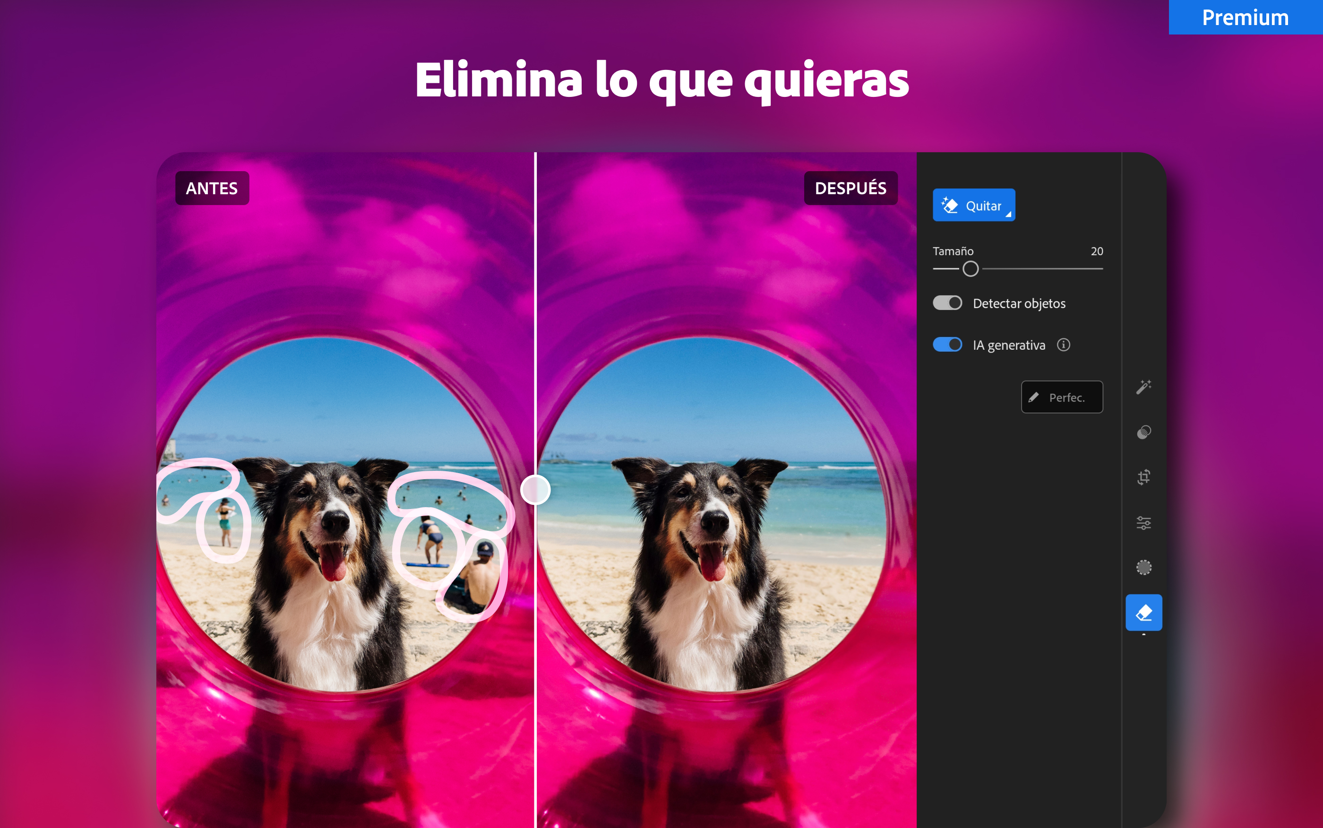Screen dimensions: 1323x828
Task: Expand the Quitar tool corner dropdown arrow
Action: pyautogui.click(x=1008, y=214)
